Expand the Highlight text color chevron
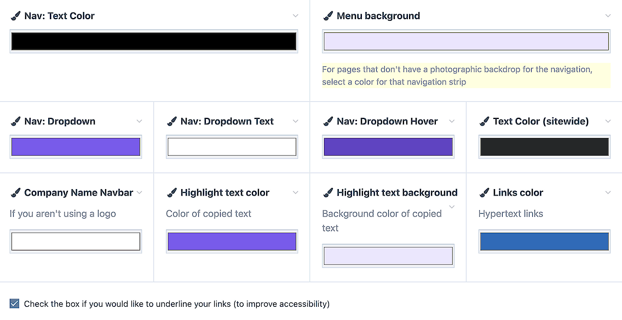Image resolution: width=622 pixels, height=320 pixels. click(x=296, y=192)
